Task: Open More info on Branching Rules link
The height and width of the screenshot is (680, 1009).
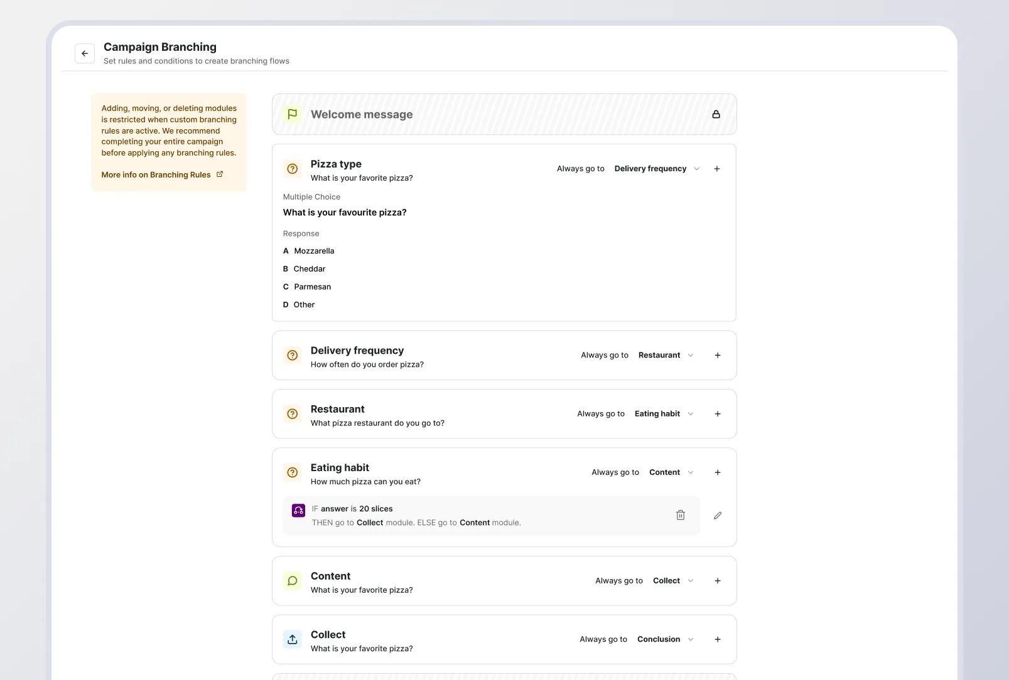Action: click(162, 174)
